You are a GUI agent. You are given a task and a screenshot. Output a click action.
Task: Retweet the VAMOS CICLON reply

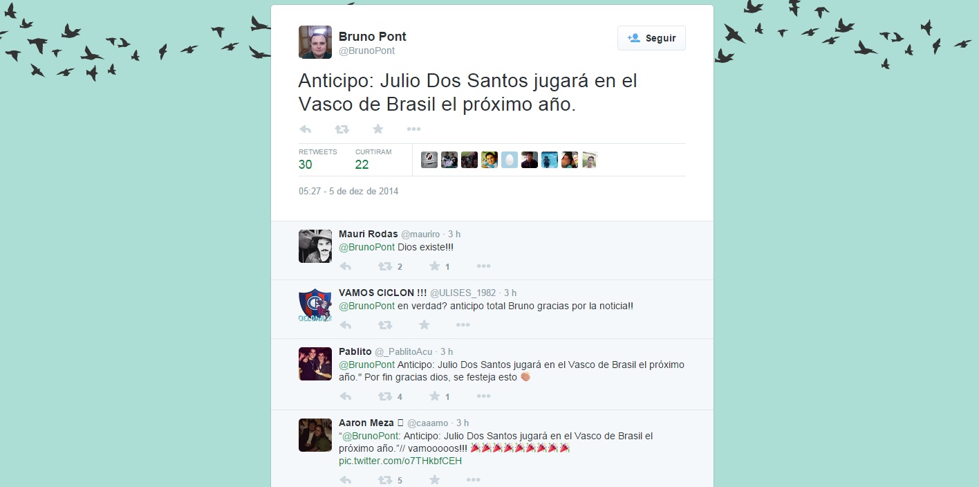(385, 325)
